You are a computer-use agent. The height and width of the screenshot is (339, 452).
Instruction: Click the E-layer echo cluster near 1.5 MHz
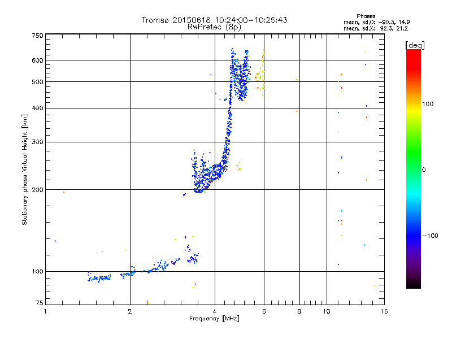click(x=99, y=277)
